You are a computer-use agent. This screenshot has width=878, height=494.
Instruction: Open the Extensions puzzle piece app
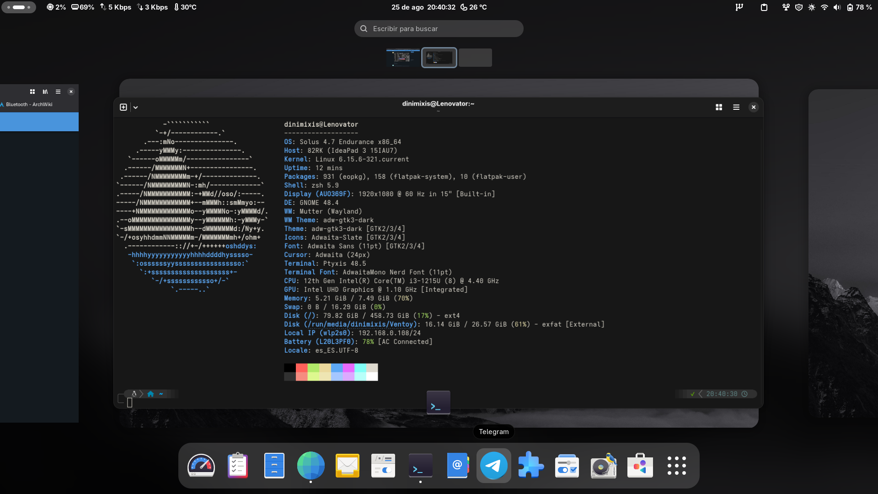coord(530,466)
